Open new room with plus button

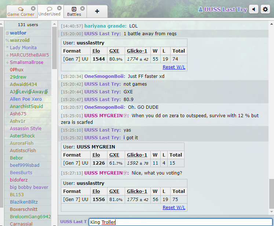[x=97, y=11]
